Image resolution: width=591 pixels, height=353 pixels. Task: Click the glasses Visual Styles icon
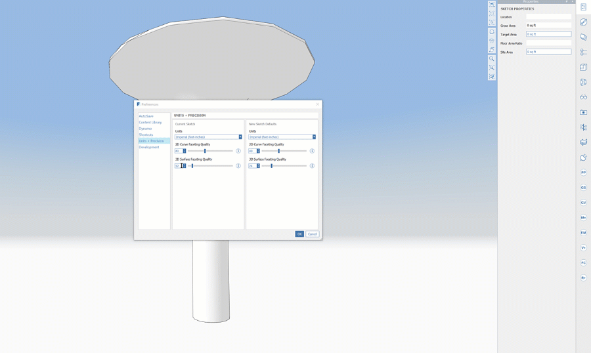(x=583, y=97)
